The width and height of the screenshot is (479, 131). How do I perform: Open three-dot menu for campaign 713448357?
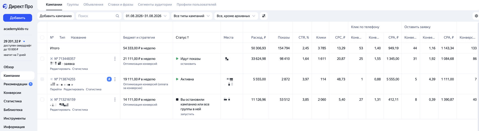[x=115, y=59]
